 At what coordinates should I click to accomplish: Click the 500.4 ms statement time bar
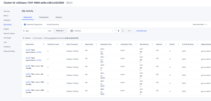(x=102, y=86)
